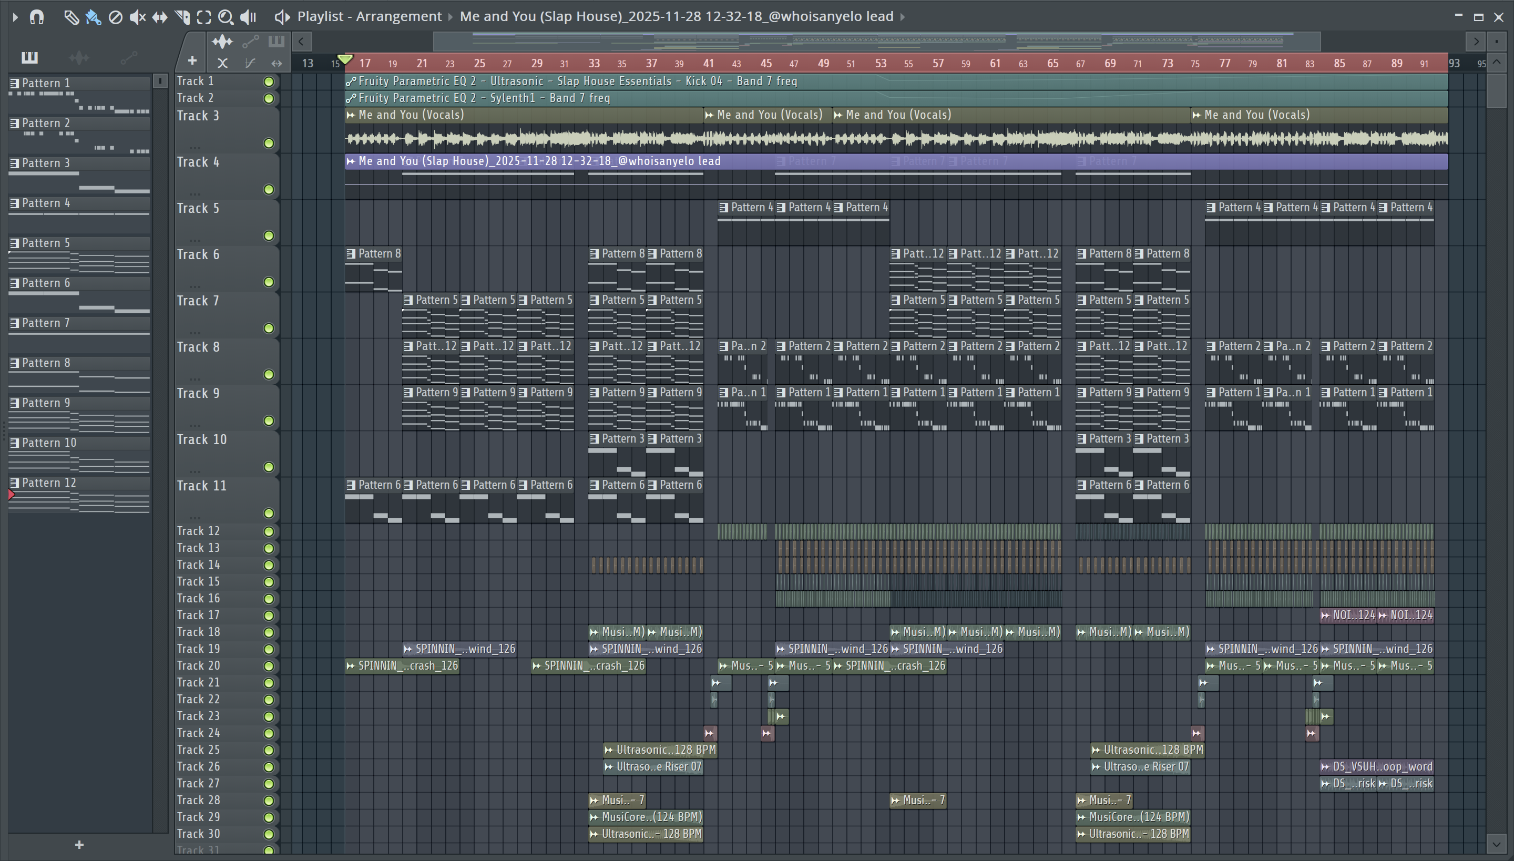Set clip focus to pattern clips
Viewport: 1514px width, 861px height.
tap(276, 42)
